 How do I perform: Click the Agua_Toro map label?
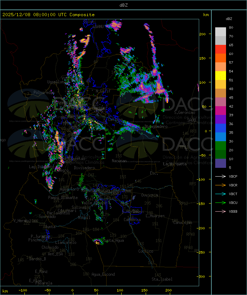tap(69, 189)
